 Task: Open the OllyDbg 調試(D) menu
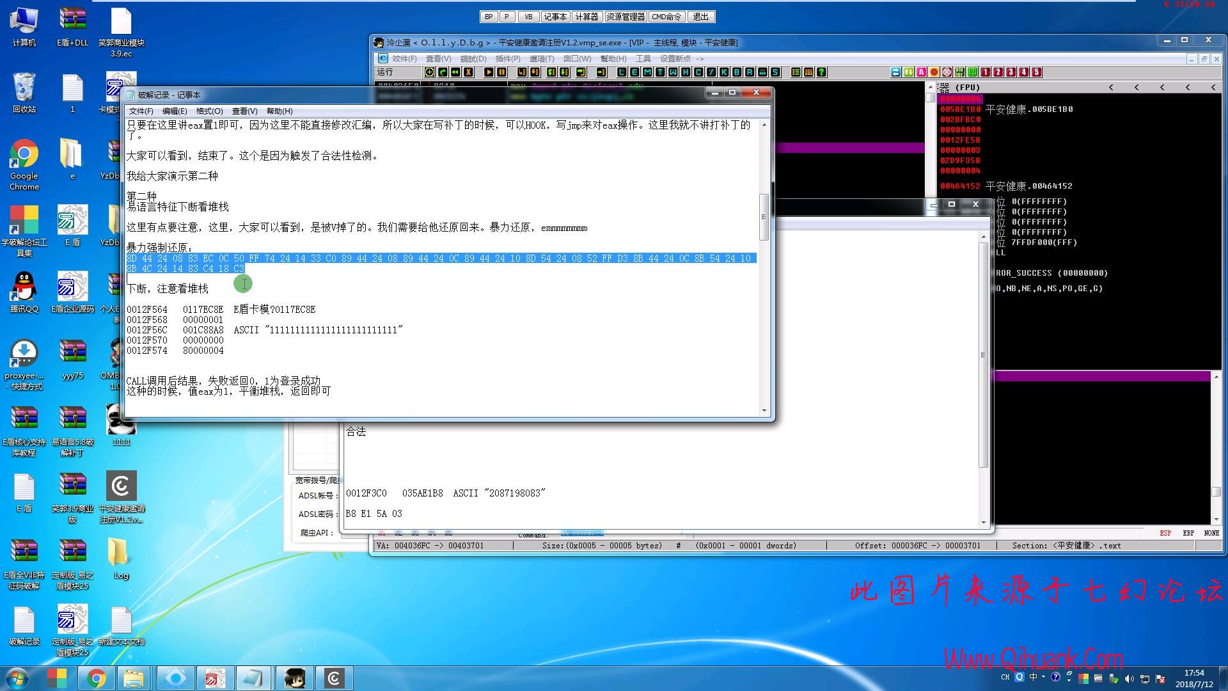tap(473, 58)
